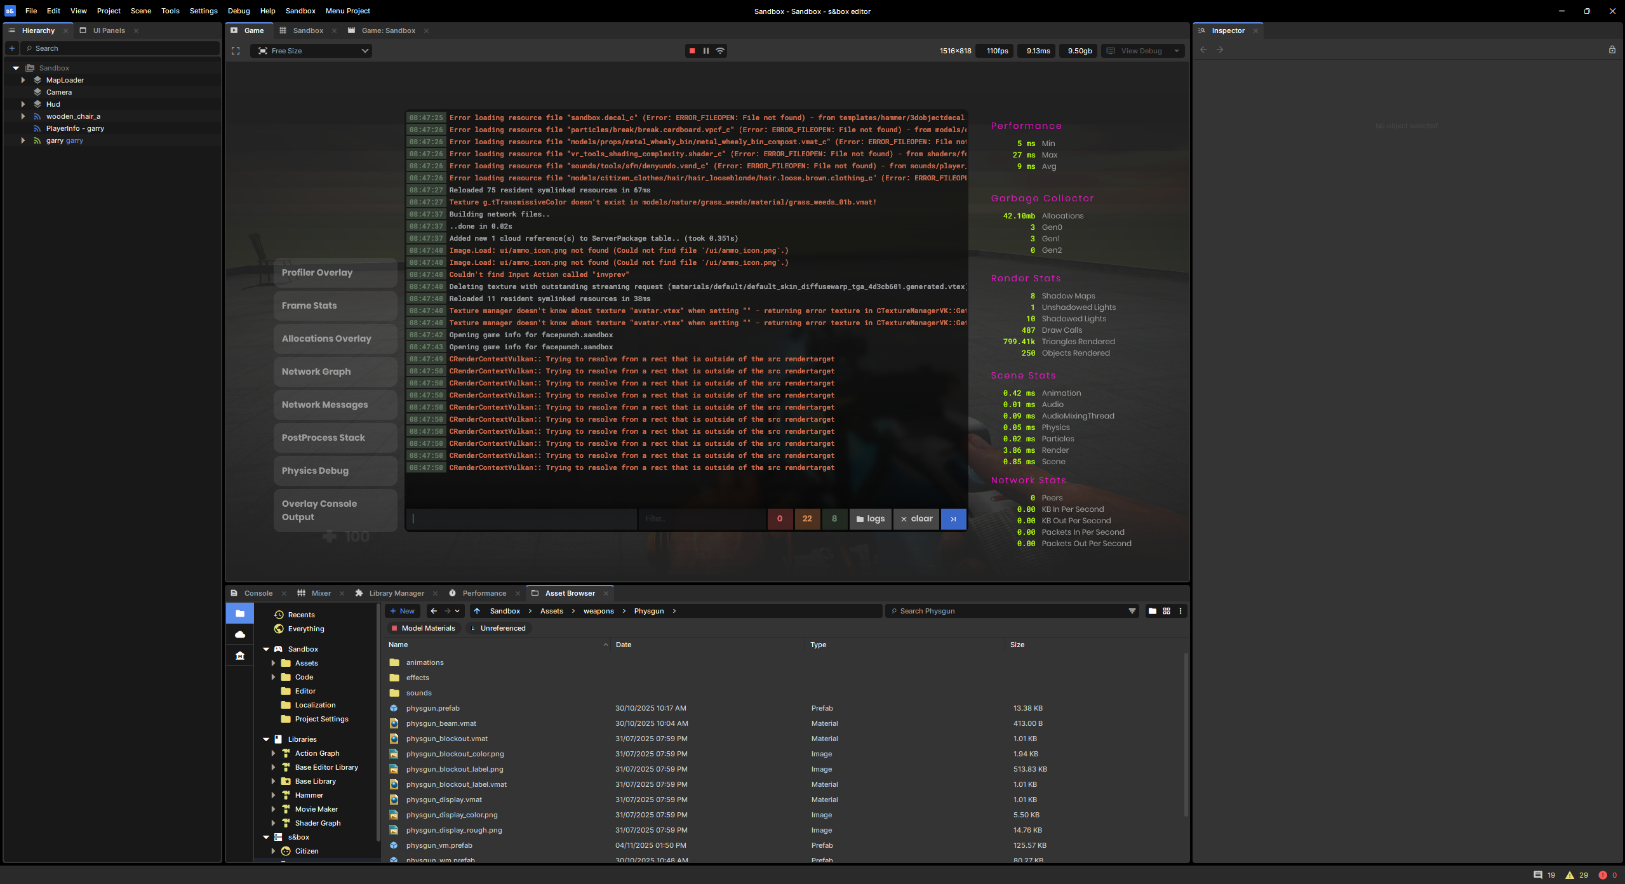Navigate up one folder in Asset Browser
Image resolution: width=1625 pixels, height=884 pixels.
(477, 611)
